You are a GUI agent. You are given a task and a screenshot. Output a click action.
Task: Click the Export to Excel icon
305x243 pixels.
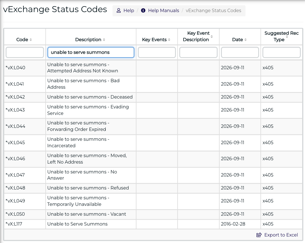point(259,235)
